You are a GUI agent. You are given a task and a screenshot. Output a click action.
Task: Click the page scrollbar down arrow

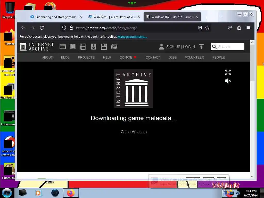tap(252, 177)
